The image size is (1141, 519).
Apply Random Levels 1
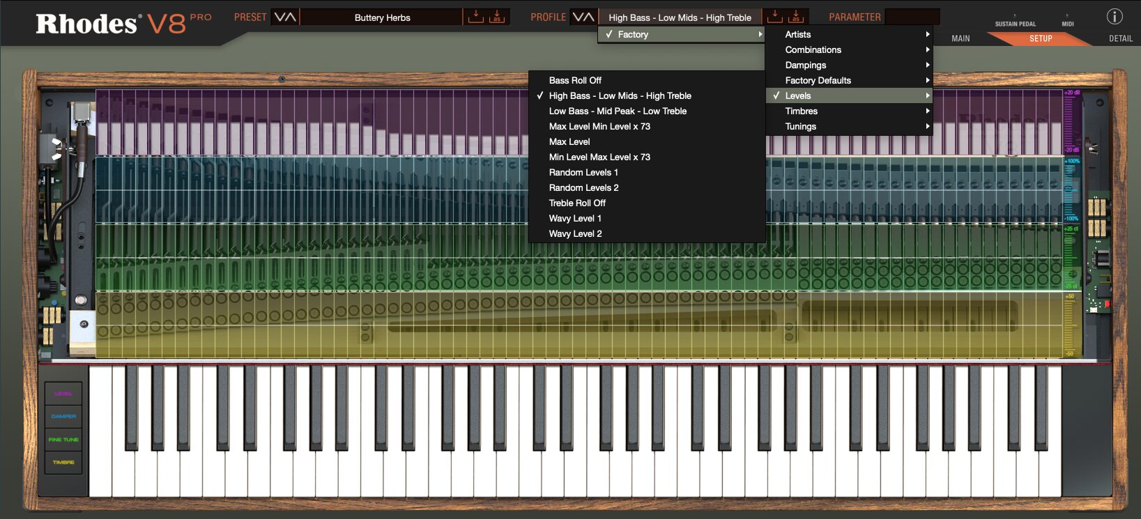[647, 172]
